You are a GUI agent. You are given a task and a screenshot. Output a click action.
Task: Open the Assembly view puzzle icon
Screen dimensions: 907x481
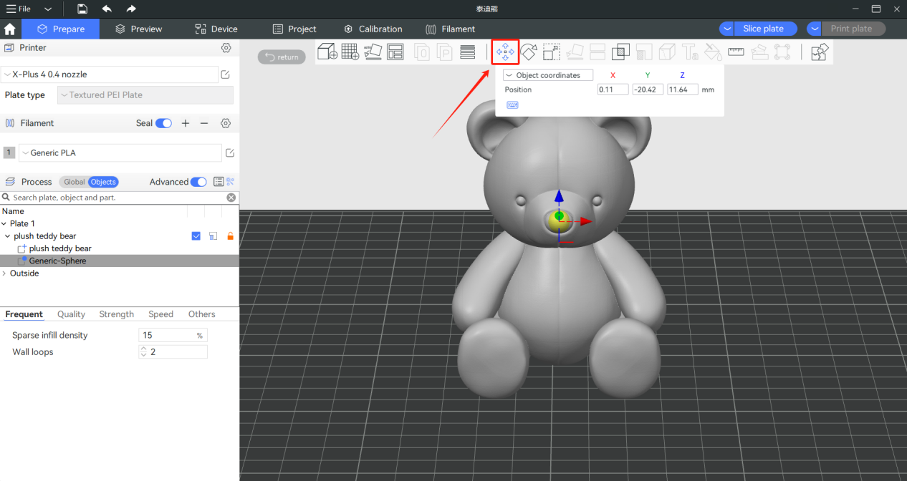[820, 52]
